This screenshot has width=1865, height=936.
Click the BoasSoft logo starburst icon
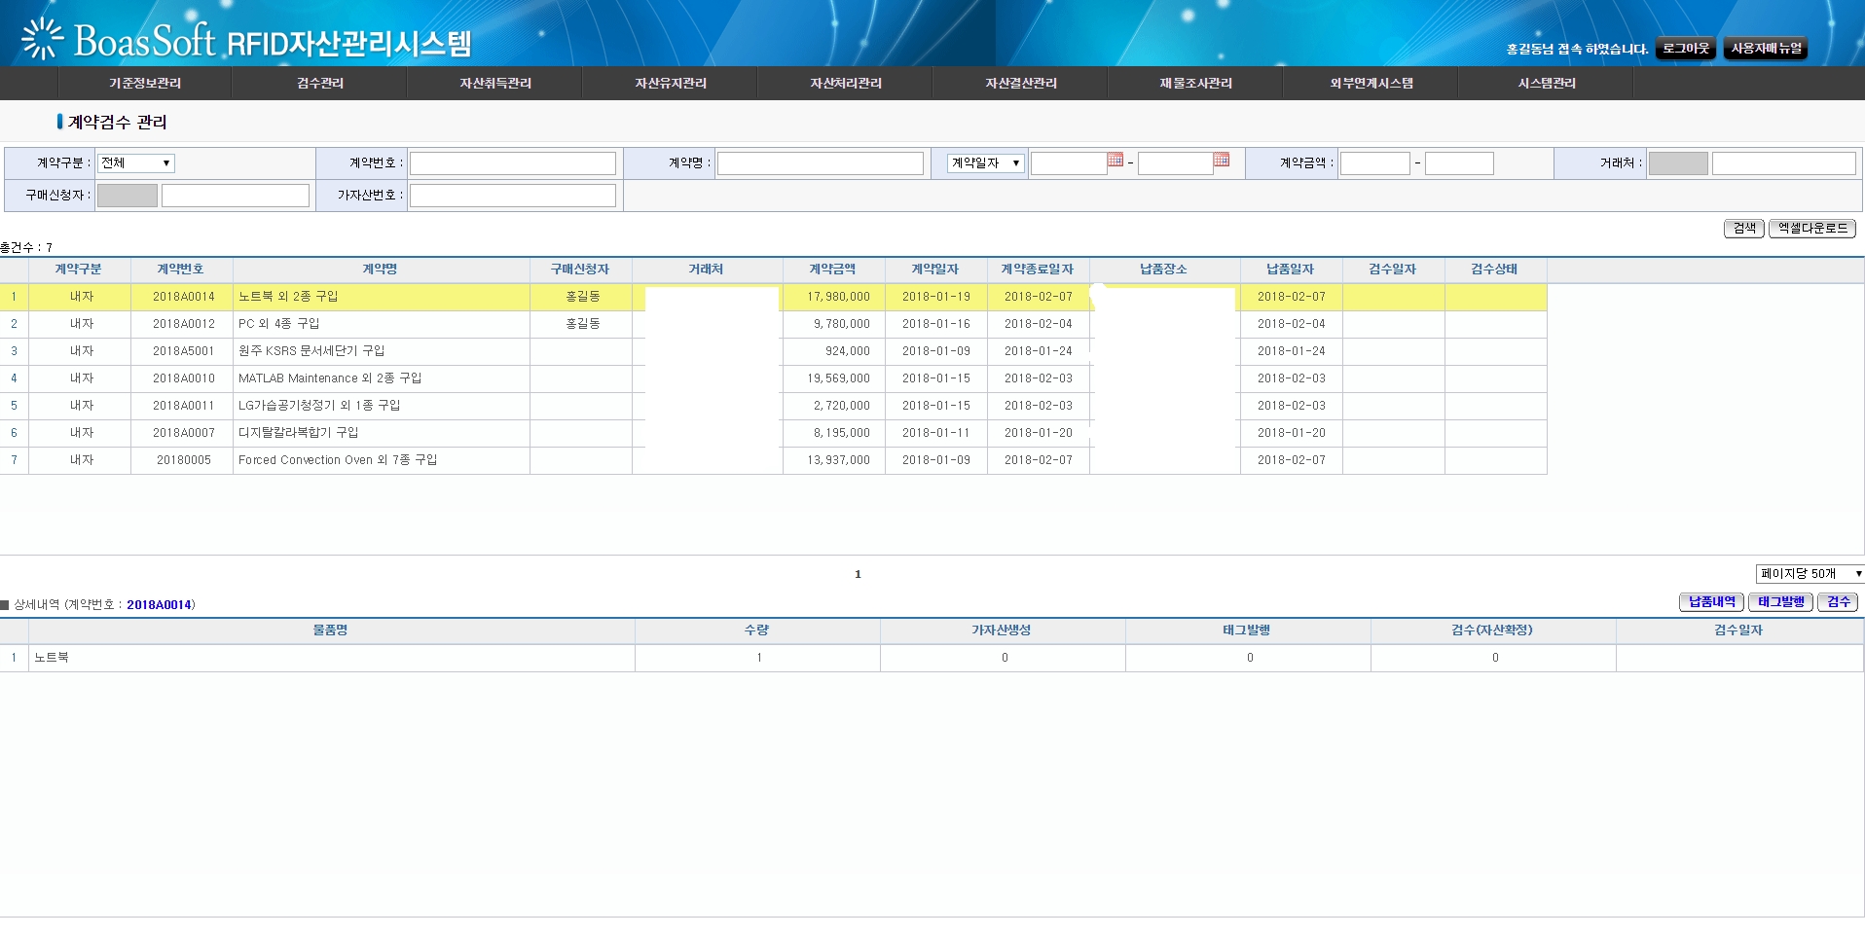pyautogui.click(x=42, y=39)
